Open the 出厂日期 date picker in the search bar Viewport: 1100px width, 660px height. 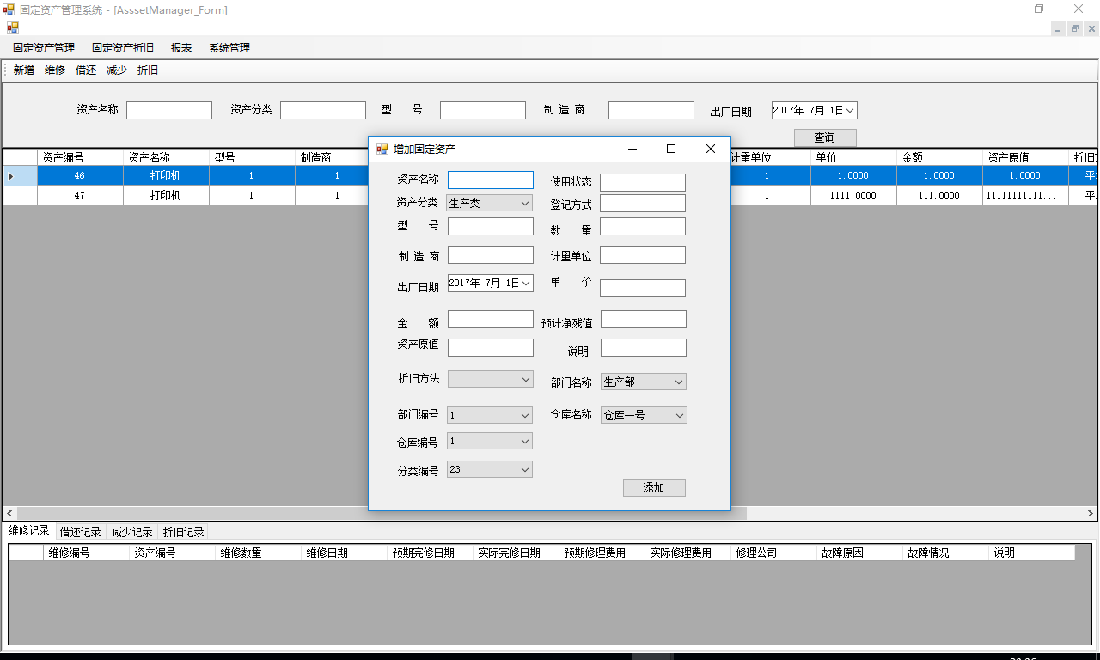[849, 110]
